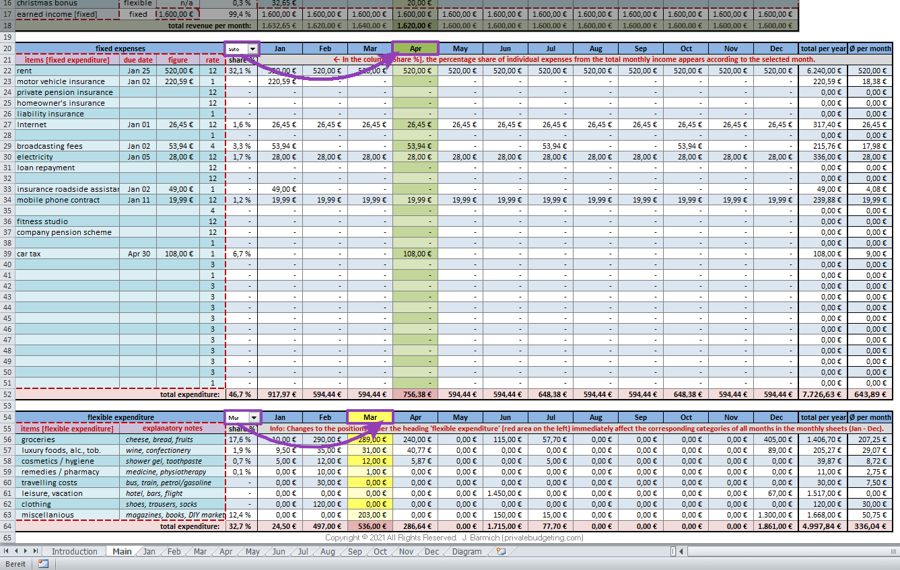Open the Diagram sheet tab
The image size is (900, 570).
(466, 552)
